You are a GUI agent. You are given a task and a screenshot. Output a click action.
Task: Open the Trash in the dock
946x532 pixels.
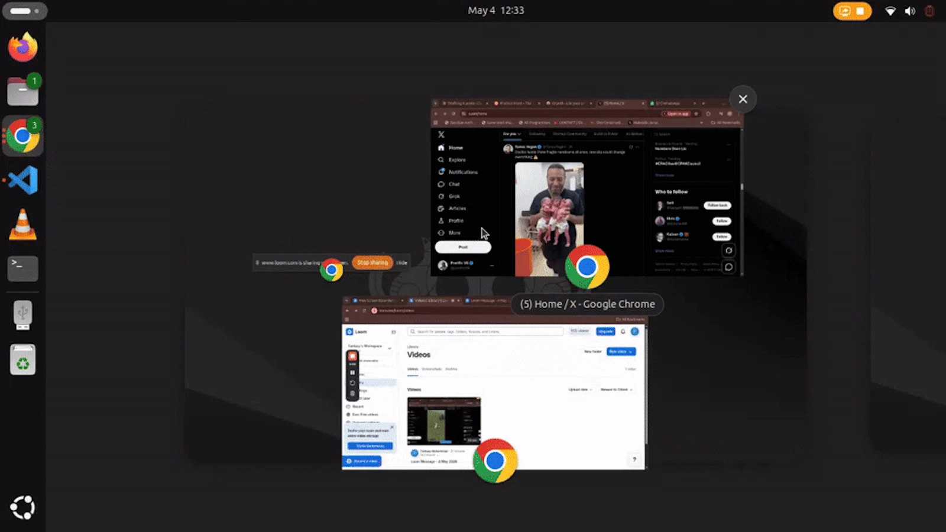(x=22, y=359)
